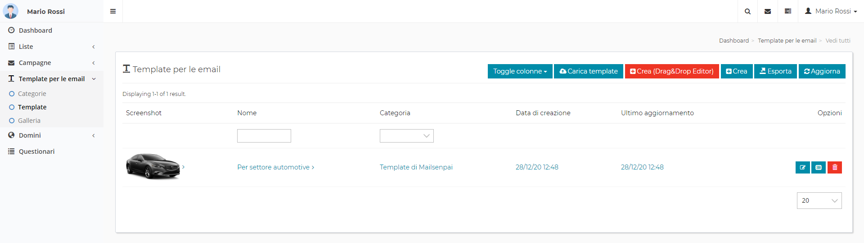Select Galleria in the sidebar submenu
Viewport: 864px width, 243px height.
tap(29, 121)
